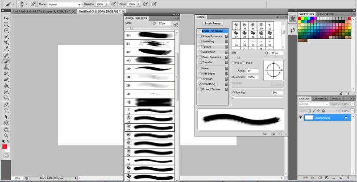Create new adjustment layer icon
Screen dimensions: 357x182
pyautogui.click(x=327, y=177)
